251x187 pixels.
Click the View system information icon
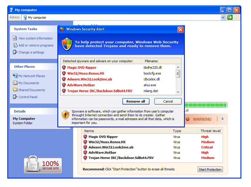tap(15, 38)
